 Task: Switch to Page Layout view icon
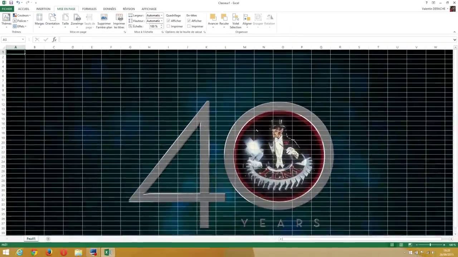point(401,245)
